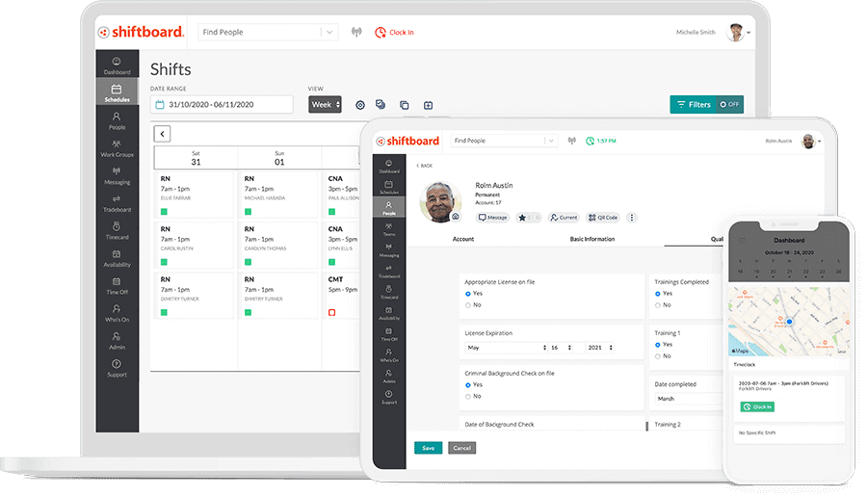Screen dimensions: 867x496
Task: Open Who's On in the laptop sidebar
Action: [117, 313]
